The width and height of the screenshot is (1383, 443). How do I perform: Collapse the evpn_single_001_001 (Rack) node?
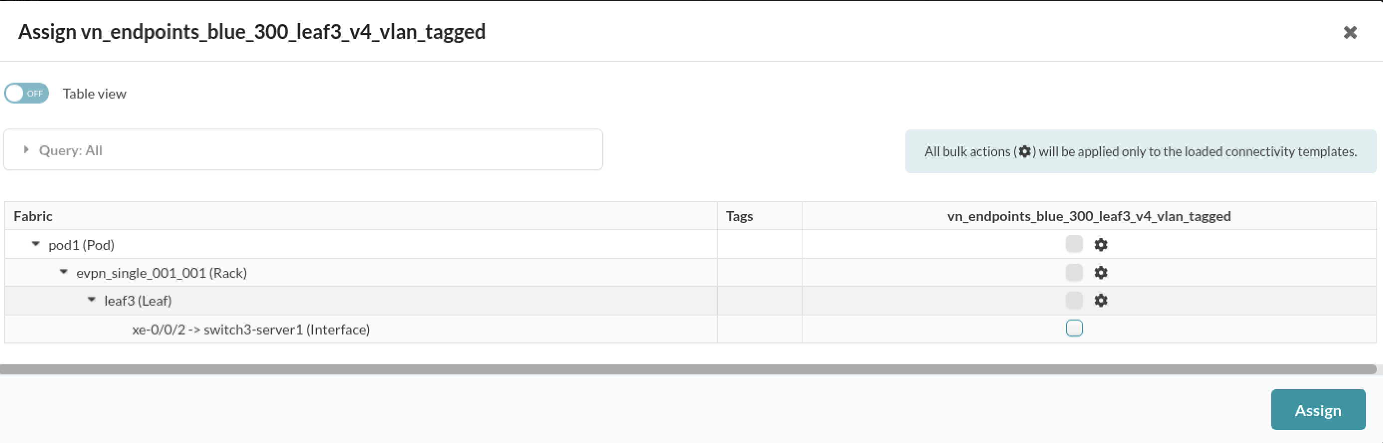pyautogui.click(x=64, y=272)
